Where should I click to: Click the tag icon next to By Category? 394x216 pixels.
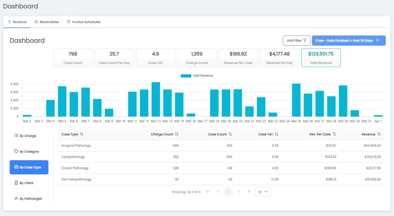coord(16,152)
